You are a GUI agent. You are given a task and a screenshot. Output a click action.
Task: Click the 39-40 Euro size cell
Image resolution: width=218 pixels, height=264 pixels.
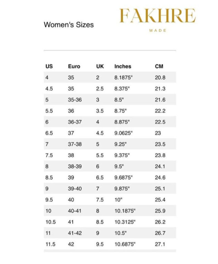tap(75, 189)
